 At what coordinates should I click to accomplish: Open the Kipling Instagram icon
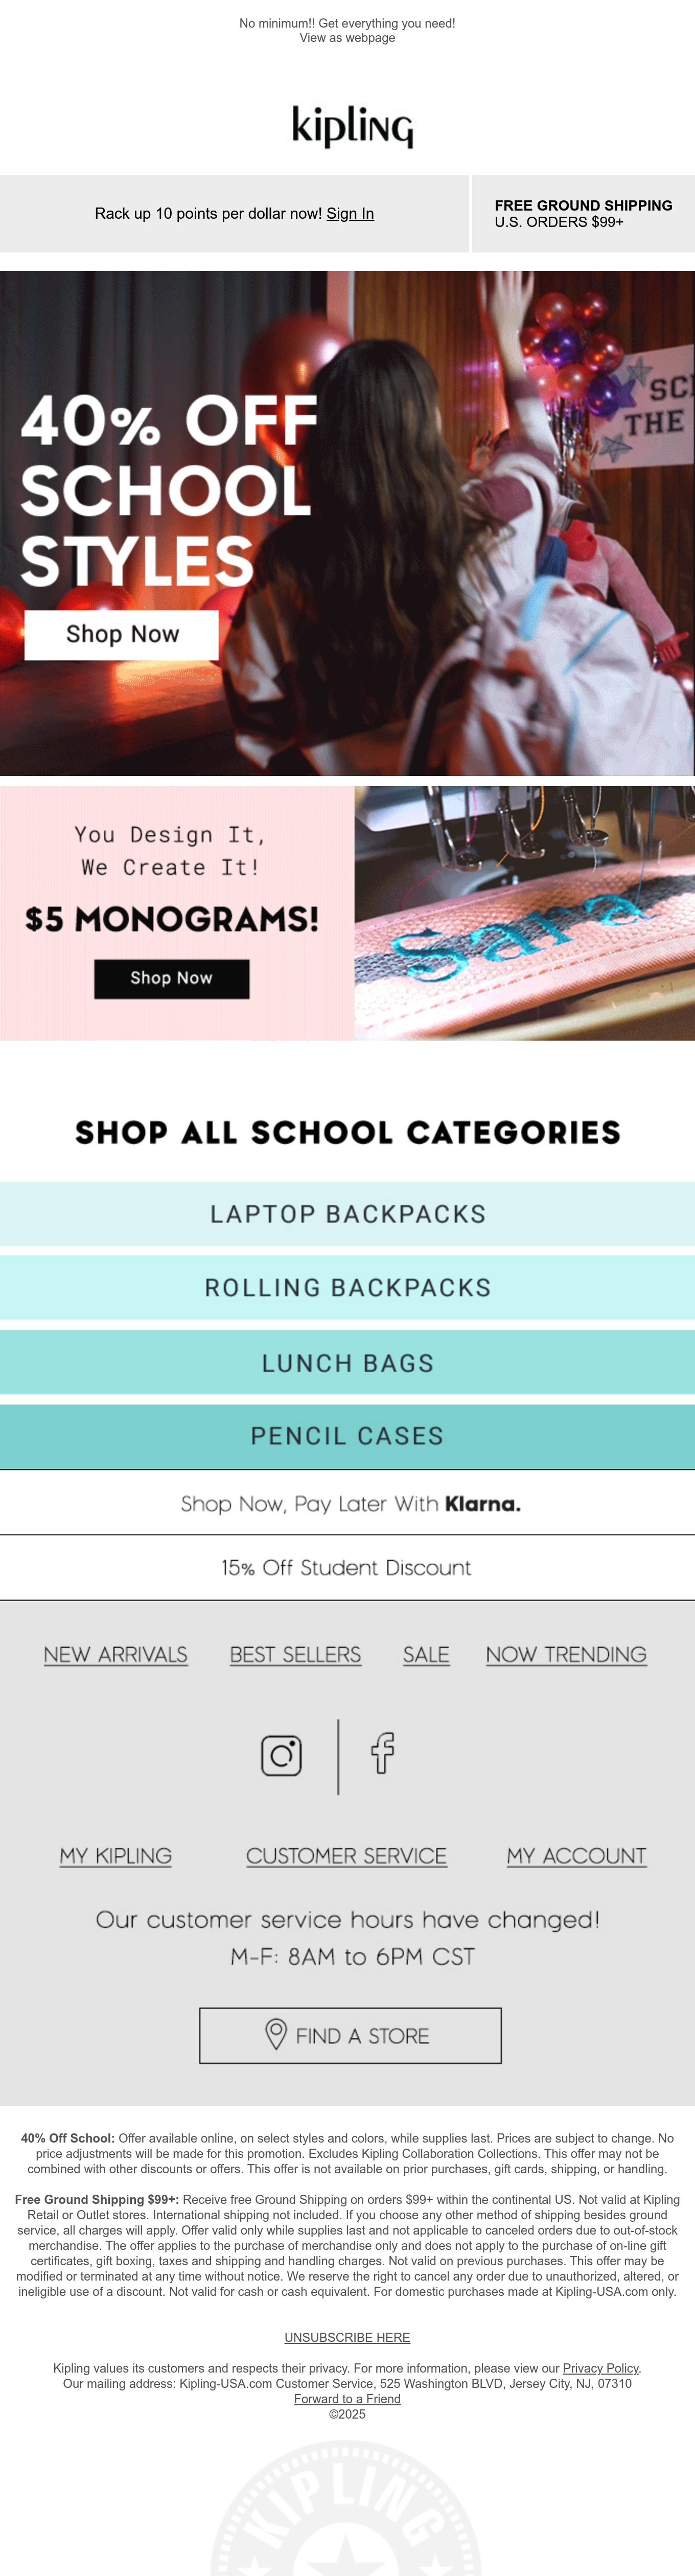click(281, 1755)
